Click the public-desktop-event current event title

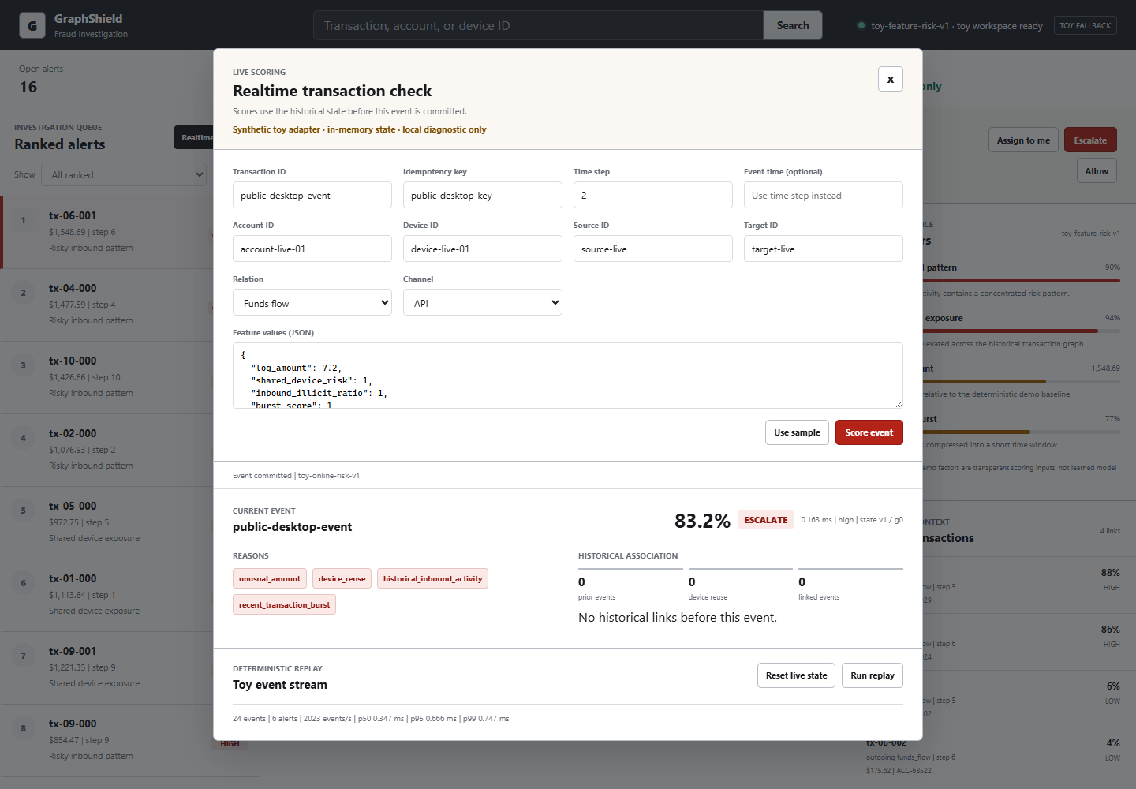click(x=293, y=527)
